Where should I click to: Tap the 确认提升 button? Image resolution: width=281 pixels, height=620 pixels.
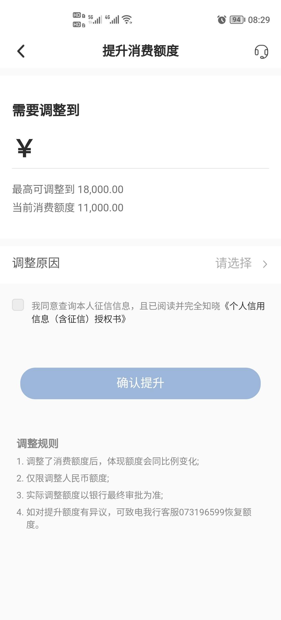(x=140, y=383)
